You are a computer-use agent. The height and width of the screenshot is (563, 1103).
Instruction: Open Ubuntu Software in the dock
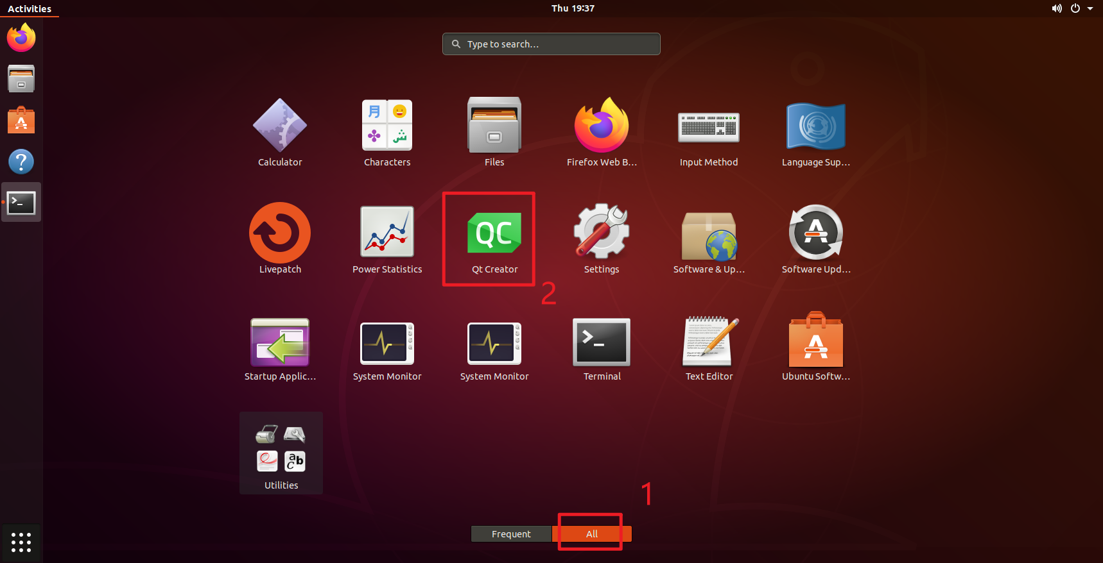pyautogui.click(x=21, y=120)
